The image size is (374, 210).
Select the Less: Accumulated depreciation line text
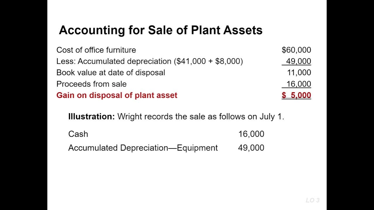tap(150, 61)
